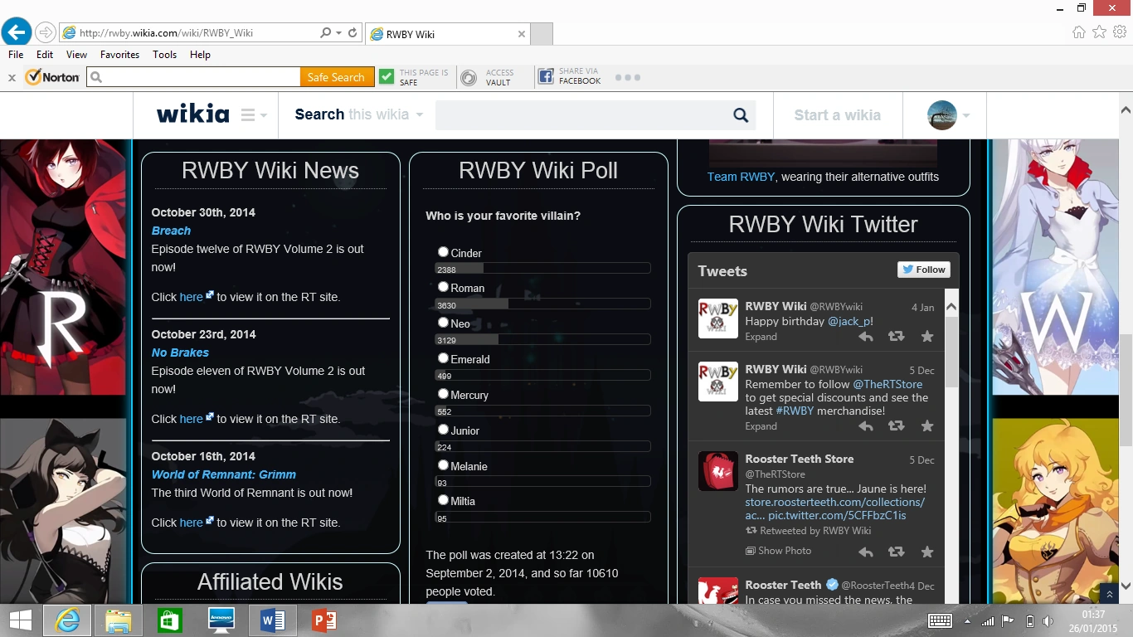Open browser tools gear icon
This screenshot has width=1133, height=637.
click(x=1120, y=32)
